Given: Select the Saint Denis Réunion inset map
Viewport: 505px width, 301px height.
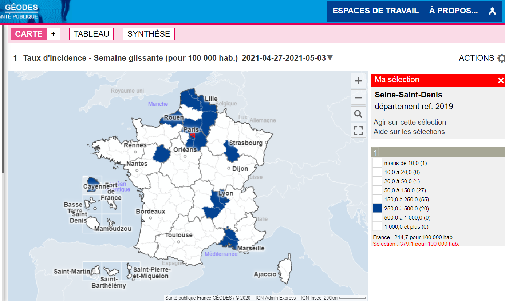Looking at the screenshot, I should [x=92, y=223].
